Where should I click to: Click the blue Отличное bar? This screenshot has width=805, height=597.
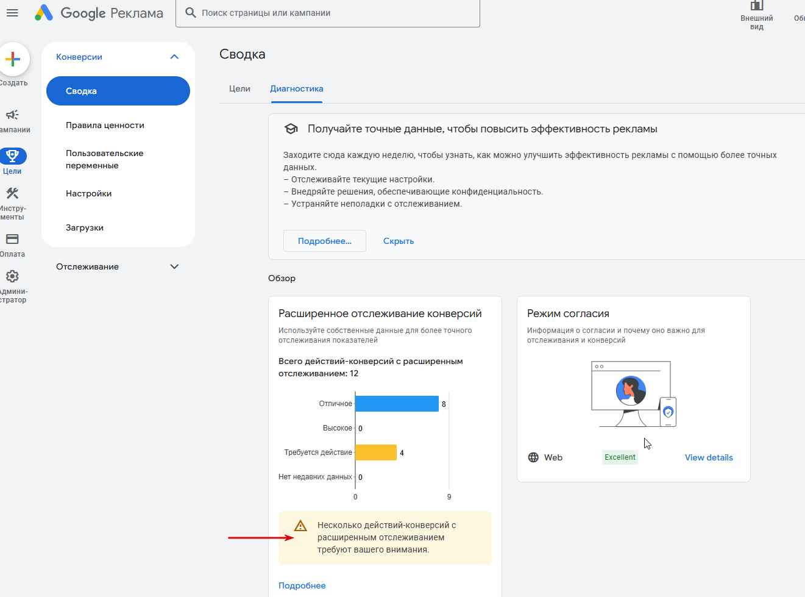tap(397, 404)
